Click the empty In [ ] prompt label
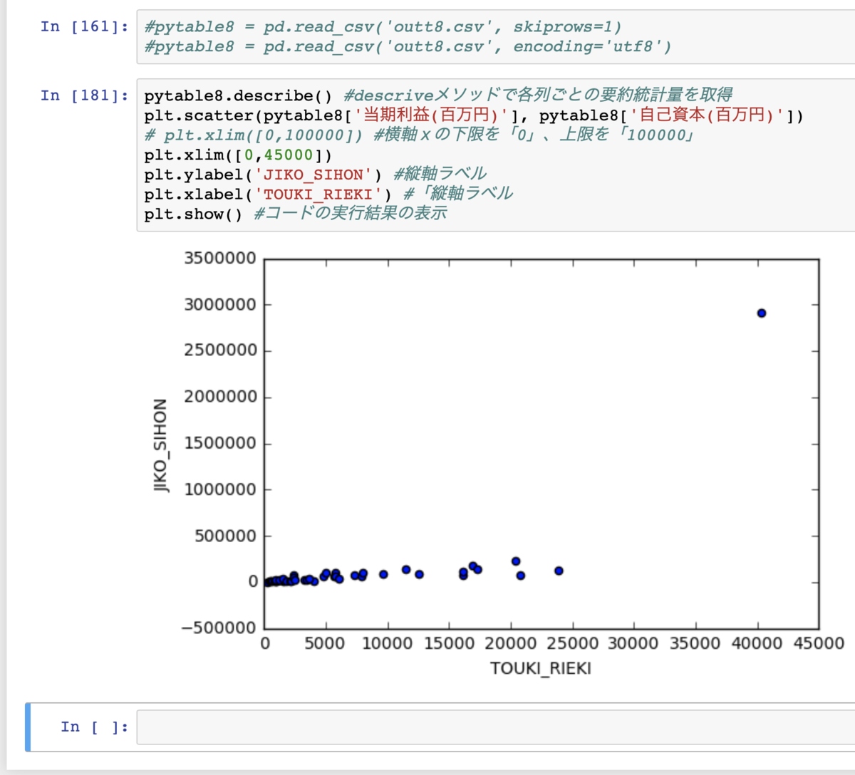This screenshot has height=775, width=855. click(95, 727)
